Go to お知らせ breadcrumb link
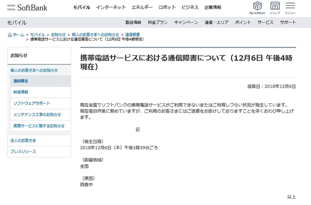311x205 pixels. point(58,35)
